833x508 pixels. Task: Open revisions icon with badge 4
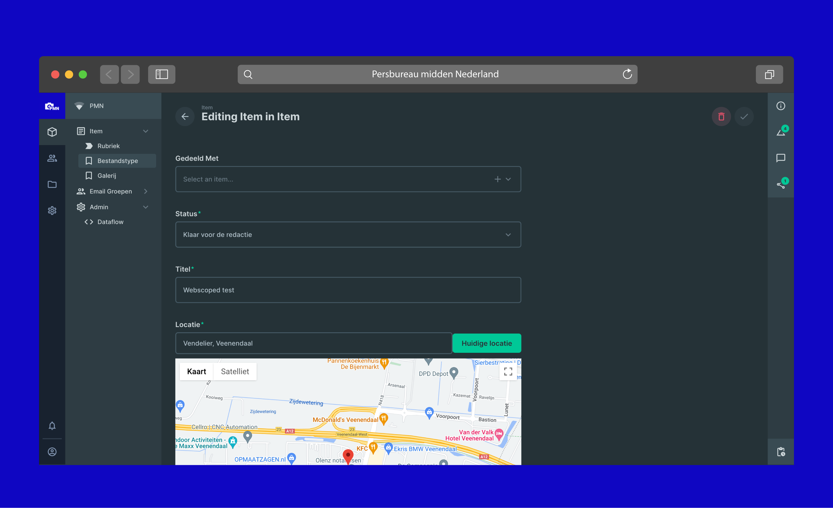click(x=780, y=132)
